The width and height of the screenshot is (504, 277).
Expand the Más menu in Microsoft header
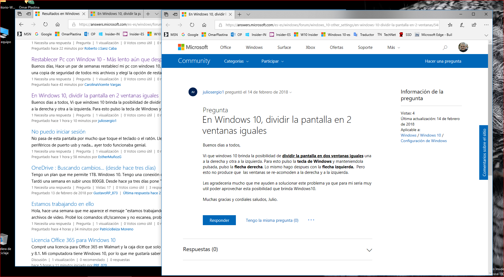tap(394, 47)
